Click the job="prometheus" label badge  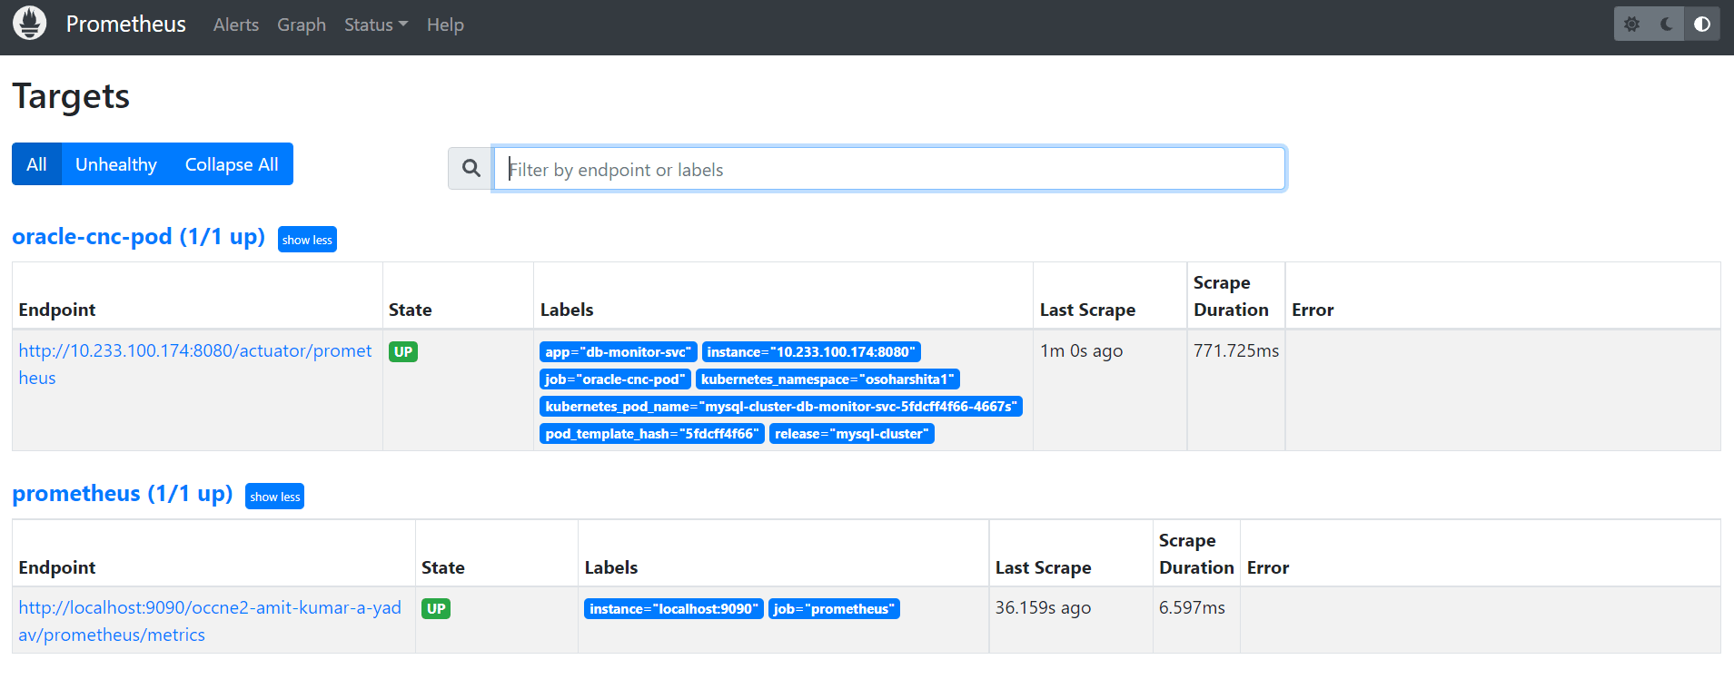pyautogui.click(x=834, y=609)
